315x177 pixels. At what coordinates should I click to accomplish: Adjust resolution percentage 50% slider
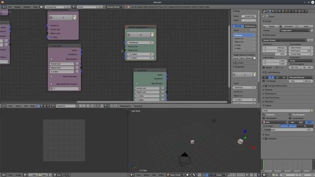coord(275,54)
